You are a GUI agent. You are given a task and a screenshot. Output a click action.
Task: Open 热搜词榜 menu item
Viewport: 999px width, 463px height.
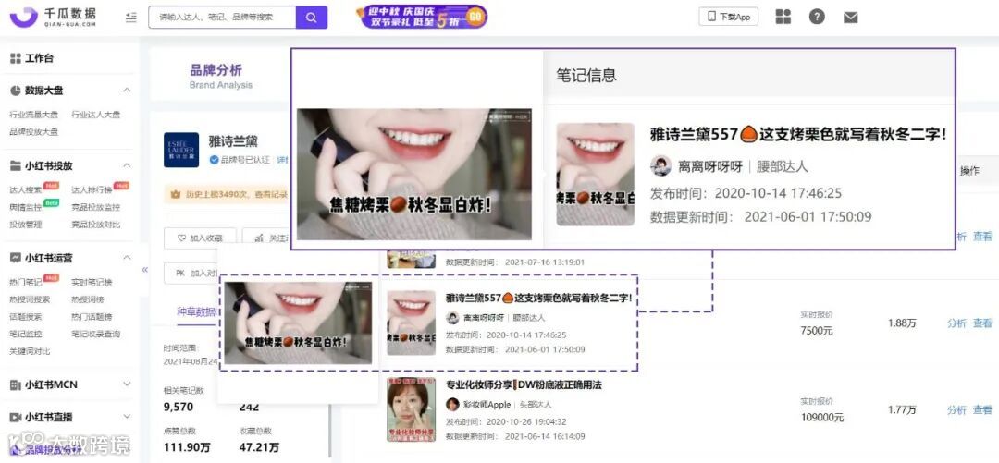click(87, 299)
